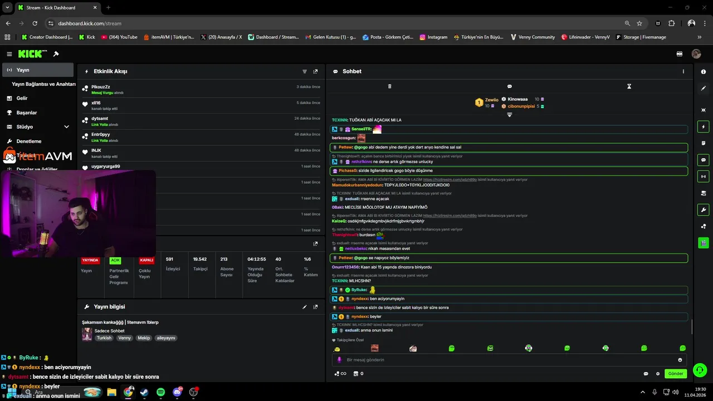Viewport: 713px width, 401px height.
Task: Open Discord from taskbar
Action: (x=177, y=392)
